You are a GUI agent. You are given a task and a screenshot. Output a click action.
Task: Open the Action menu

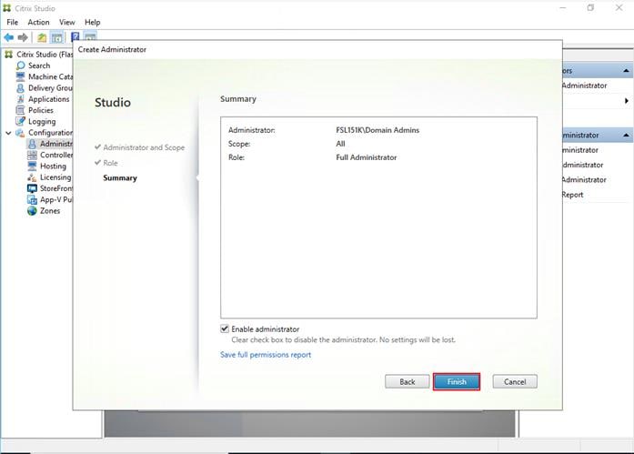coord(38,22)
